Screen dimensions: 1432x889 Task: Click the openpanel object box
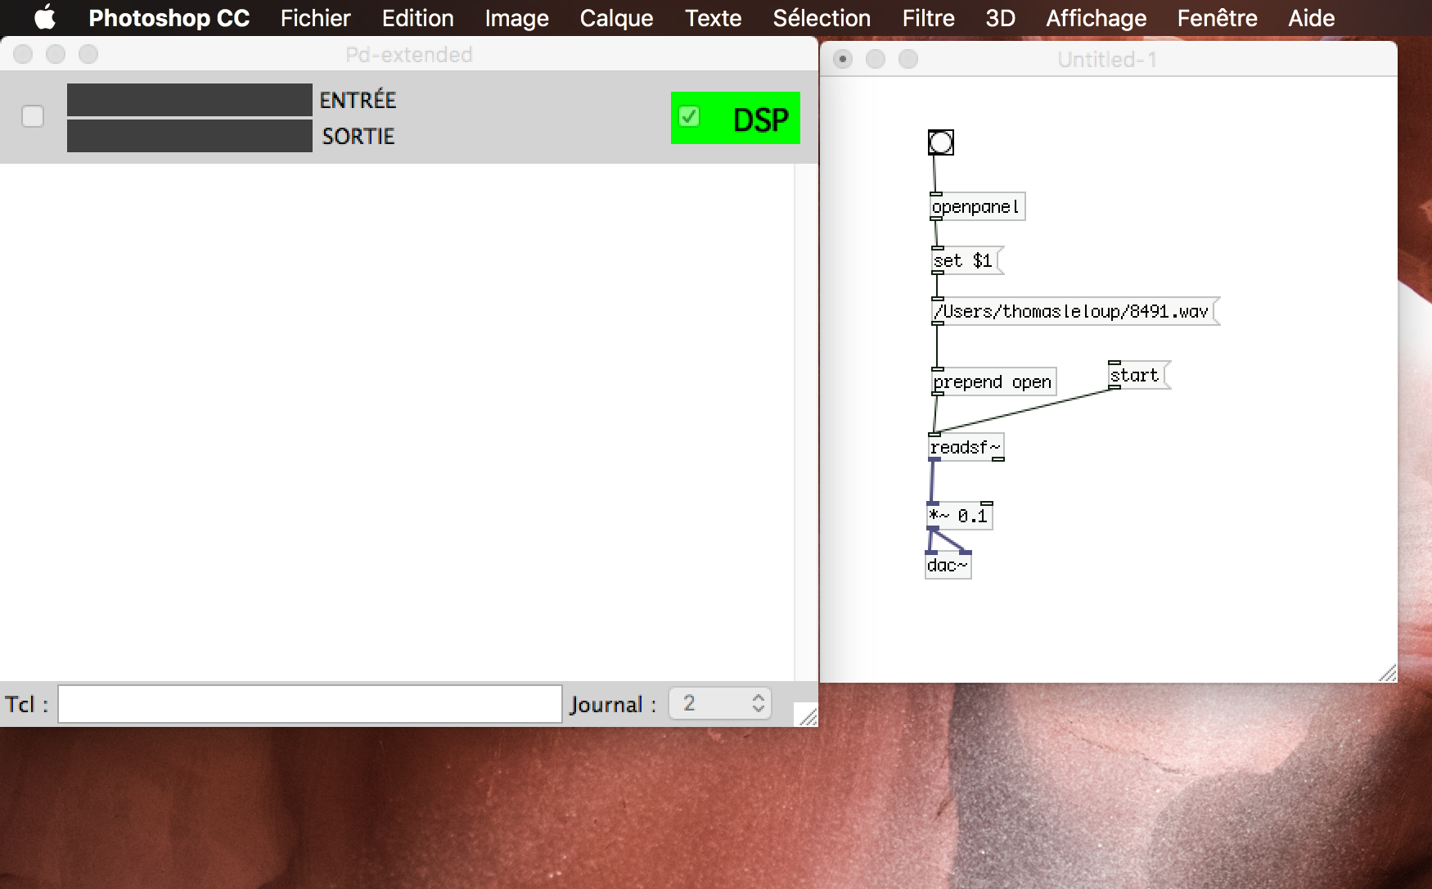click(976, 207)
